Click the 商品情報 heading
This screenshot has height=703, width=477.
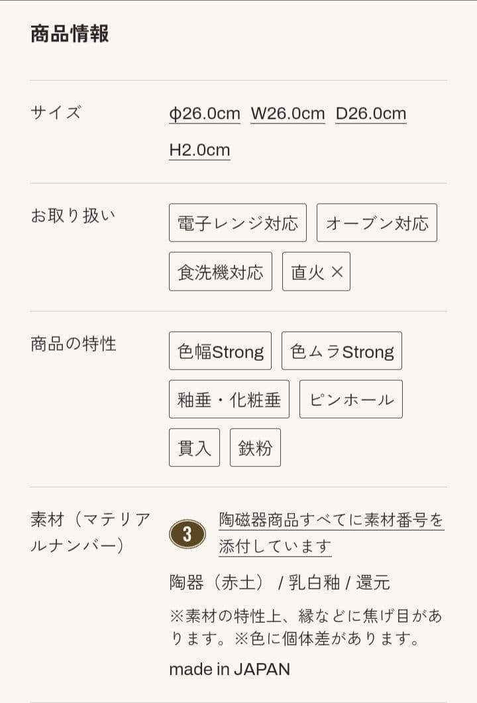click(x=70, y=33)
